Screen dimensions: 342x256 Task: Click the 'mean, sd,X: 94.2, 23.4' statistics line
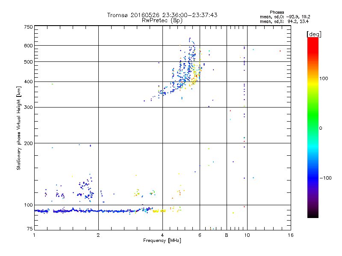tap(284, 21)
